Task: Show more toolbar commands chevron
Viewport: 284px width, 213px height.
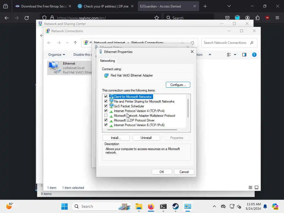Action: (x=210, y=55)
